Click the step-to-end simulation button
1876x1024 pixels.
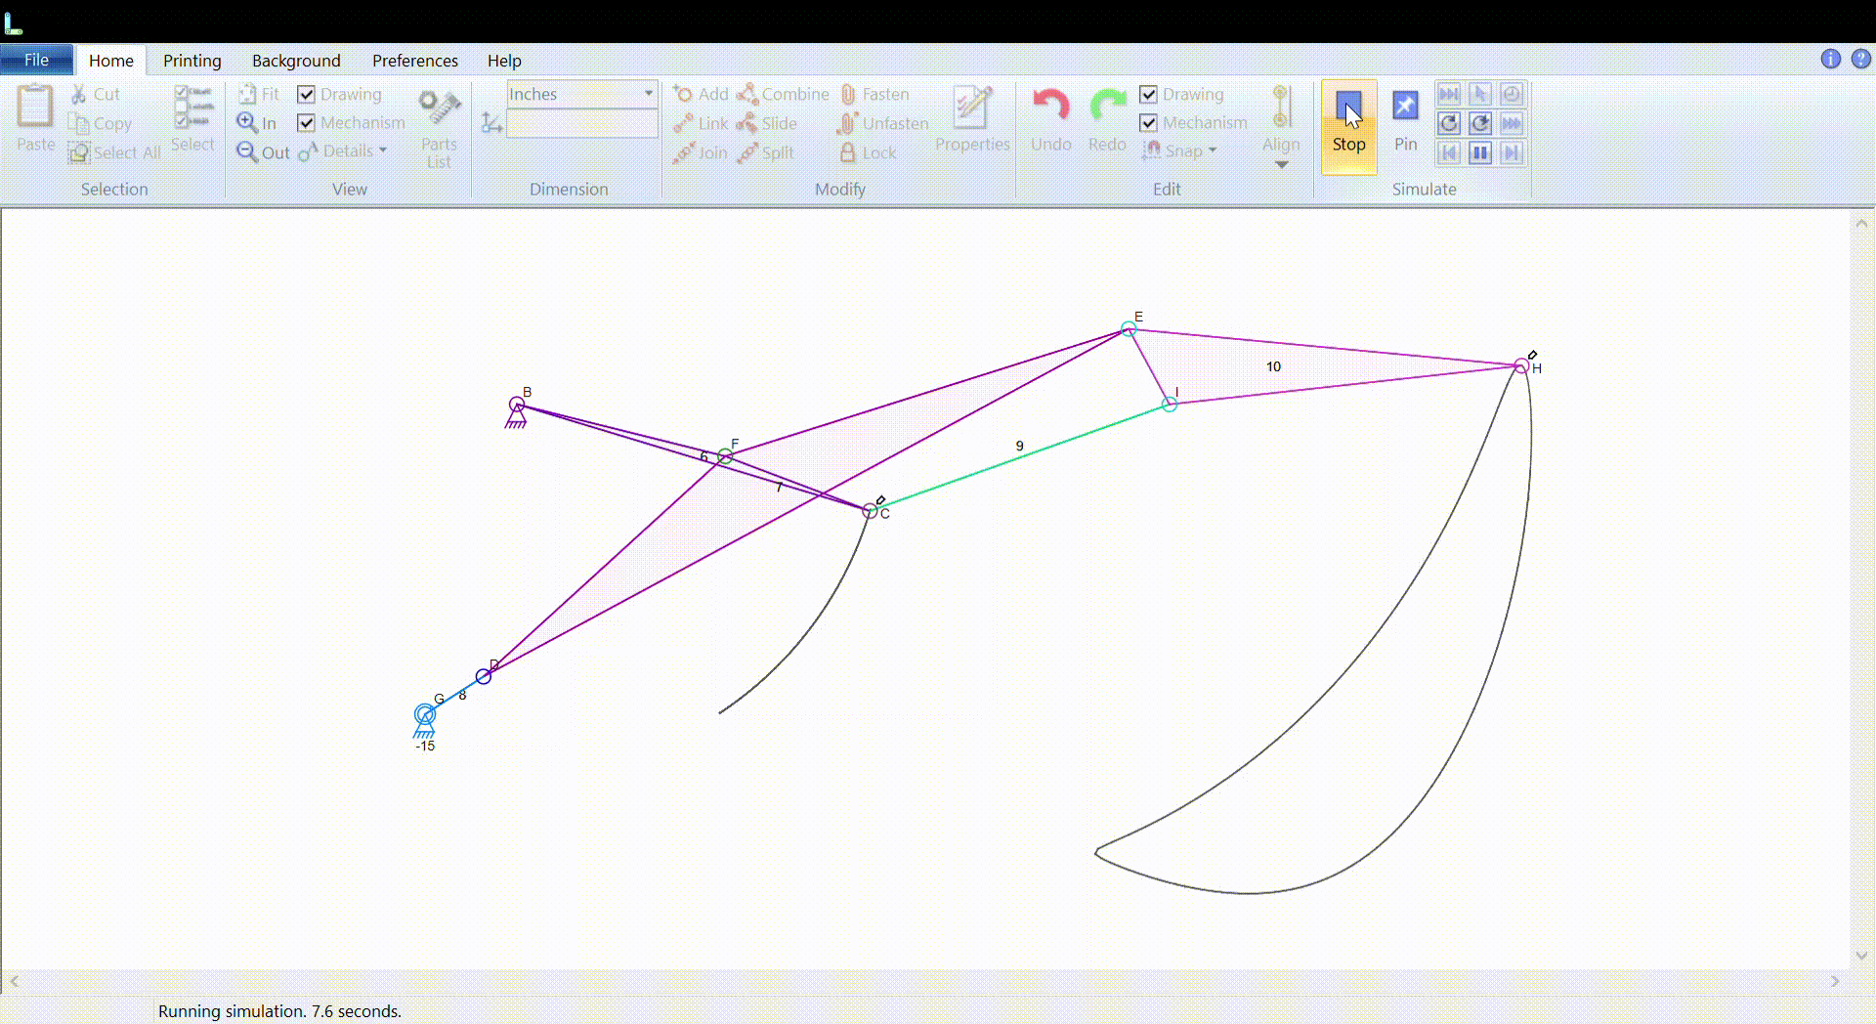point(1512,153)
